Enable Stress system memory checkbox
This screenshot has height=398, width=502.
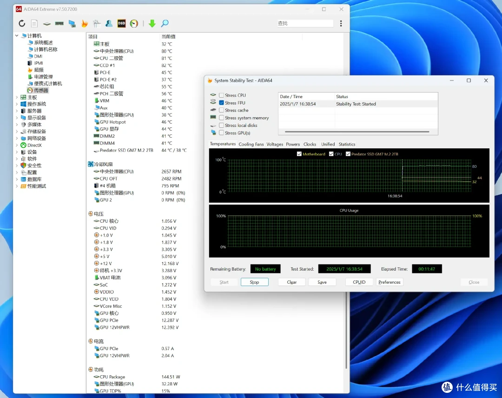click(x=221, y=118)
